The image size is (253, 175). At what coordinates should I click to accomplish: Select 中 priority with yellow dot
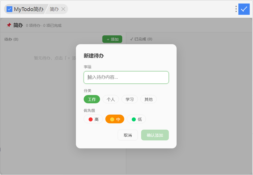(115, 119)
